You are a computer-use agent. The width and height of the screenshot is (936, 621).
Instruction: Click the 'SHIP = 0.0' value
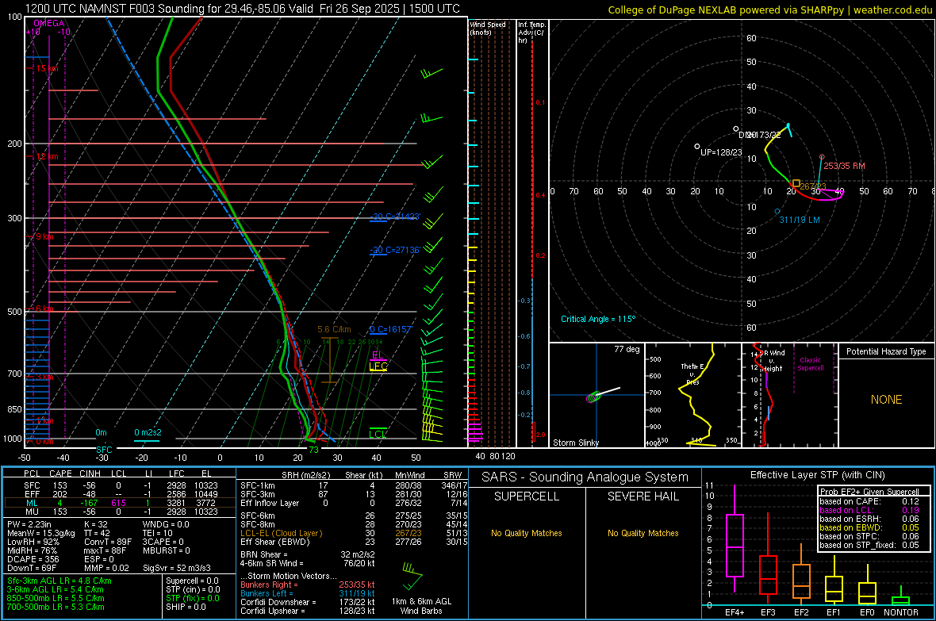[186, 607]
